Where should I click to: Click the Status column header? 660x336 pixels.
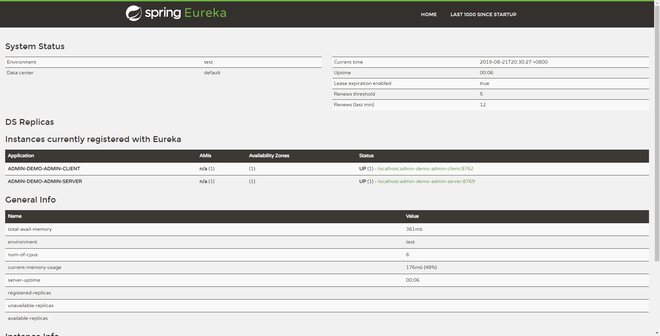coord(366,155)
